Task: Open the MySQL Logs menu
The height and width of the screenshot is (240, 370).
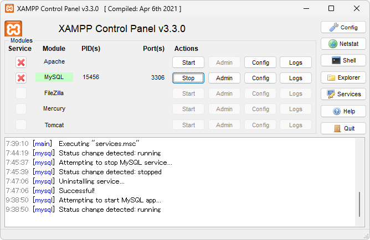Action: tap(296, 78)
